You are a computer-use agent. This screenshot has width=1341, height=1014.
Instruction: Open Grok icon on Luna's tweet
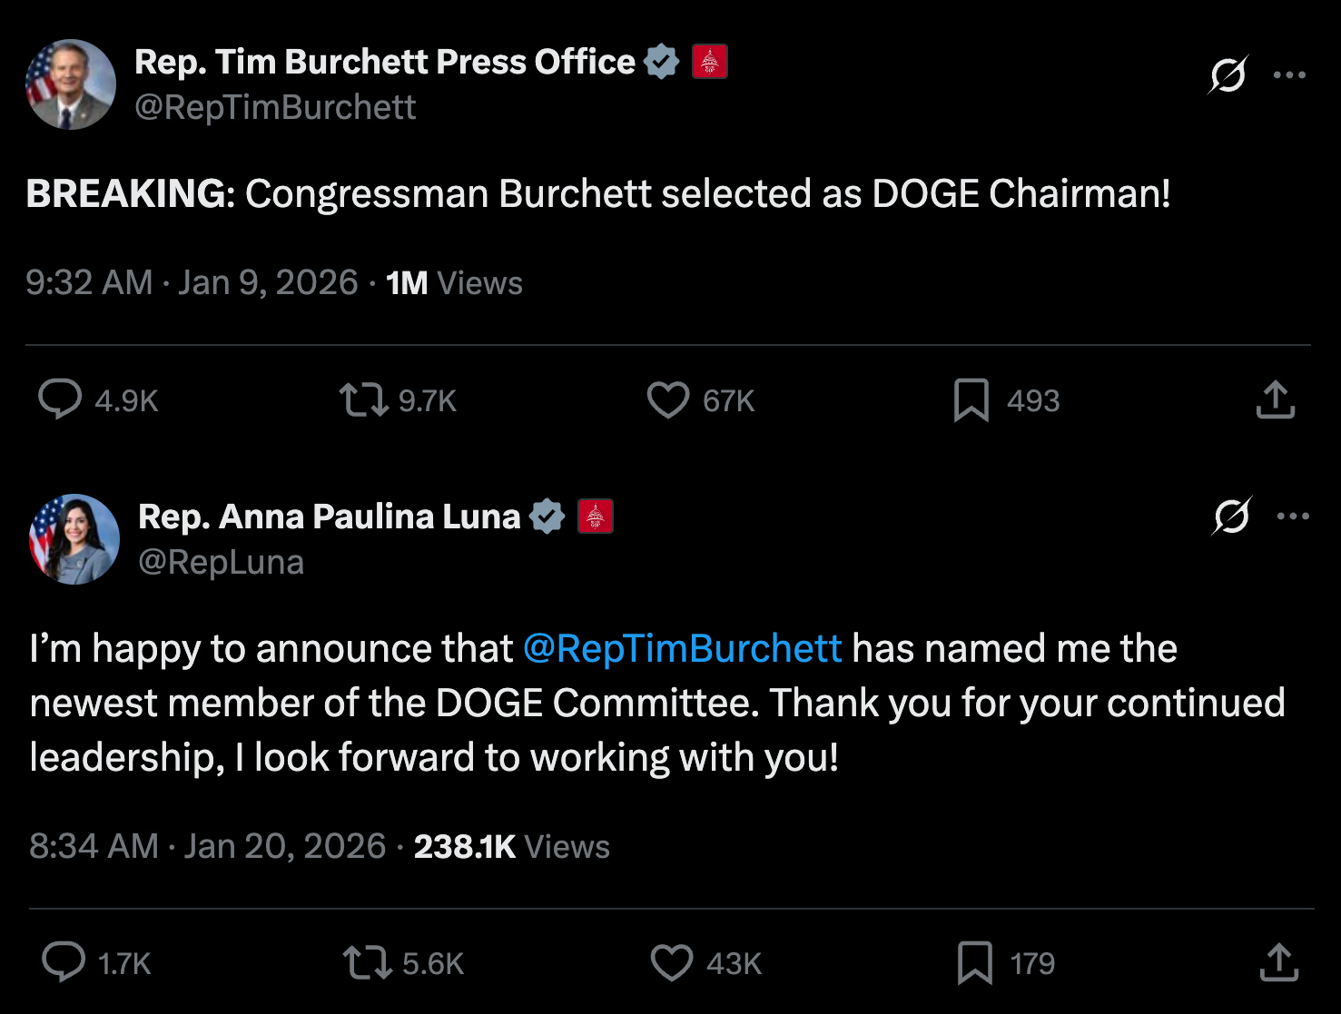1231,517
